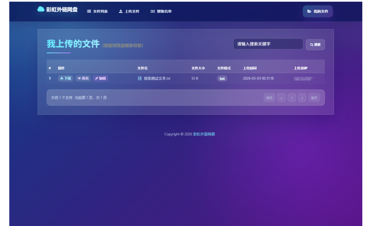The height and width of the screenshot is (226, 371).
Task: Click the 我的文件 button
Action: coord(318,11)
